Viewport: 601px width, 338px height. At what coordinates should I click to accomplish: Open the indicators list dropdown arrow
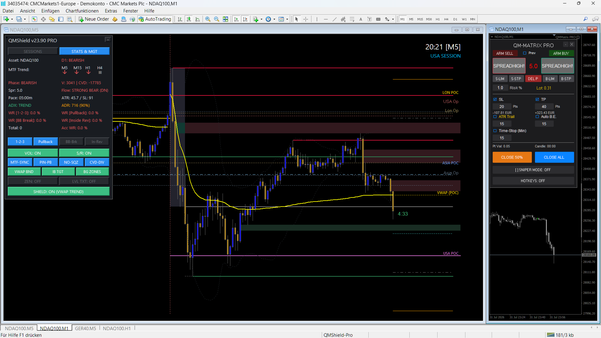(261, 19)
